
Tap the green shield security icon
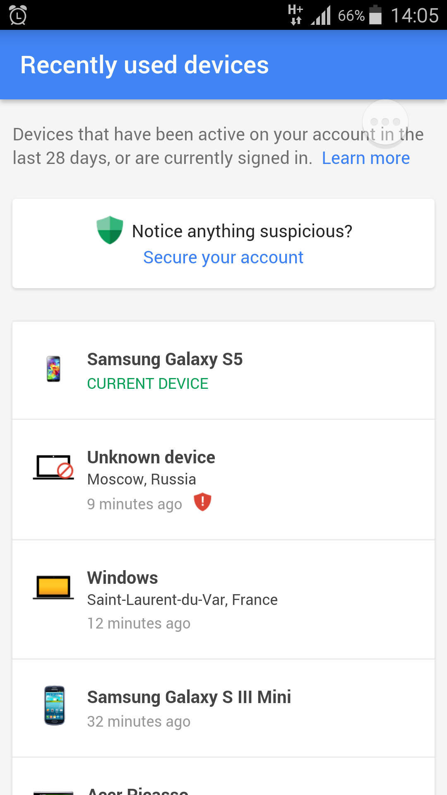click(x=110, y=230)
